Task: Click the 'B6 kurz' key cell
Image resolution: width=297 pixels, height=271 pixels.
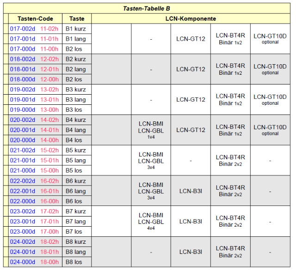Action: point(76,181)
